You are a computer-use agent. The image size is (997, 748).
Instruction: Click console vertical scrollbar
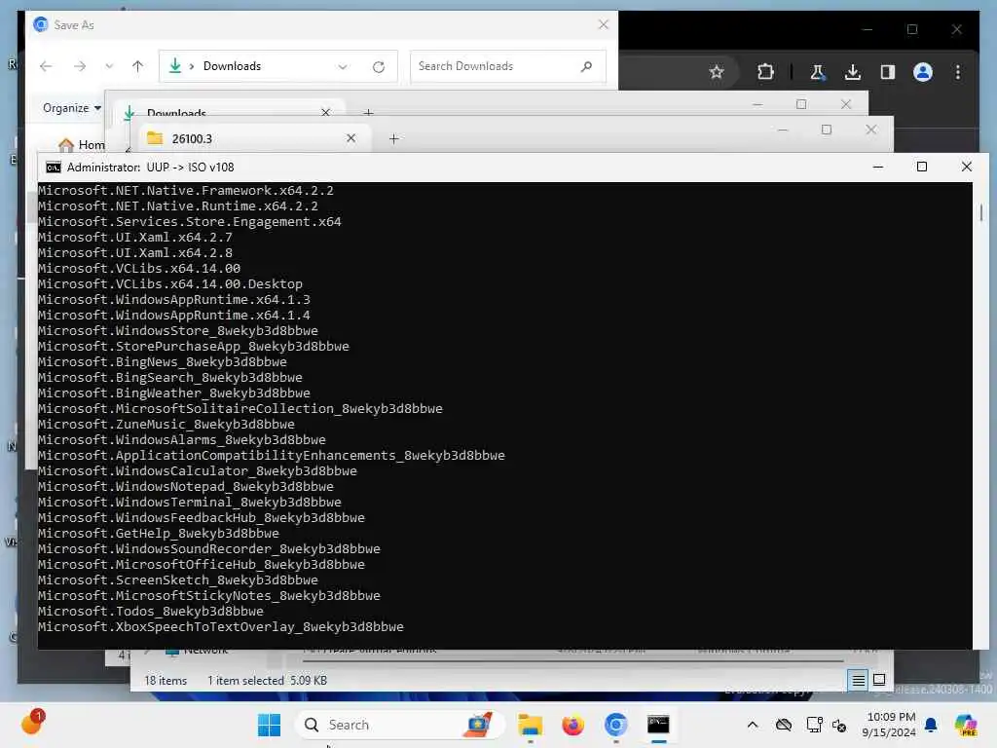(981, 212)
